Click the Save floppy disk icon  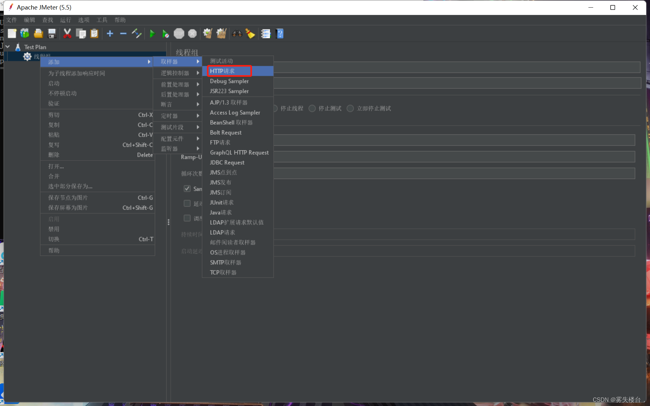pos(52,34)
